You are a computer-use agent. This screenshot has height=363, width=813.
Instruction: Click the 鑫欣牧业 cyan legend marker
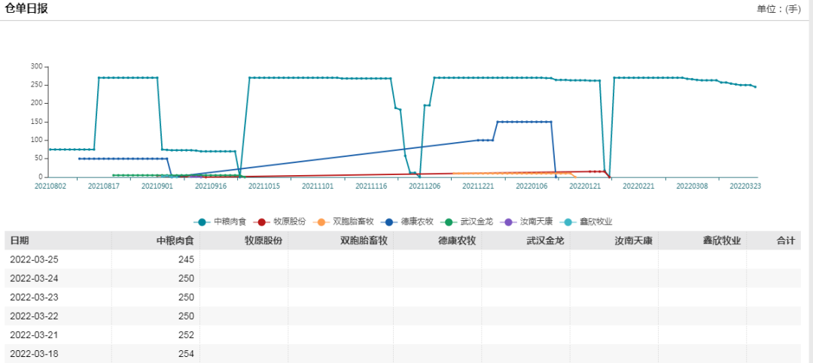coord(568,222)
